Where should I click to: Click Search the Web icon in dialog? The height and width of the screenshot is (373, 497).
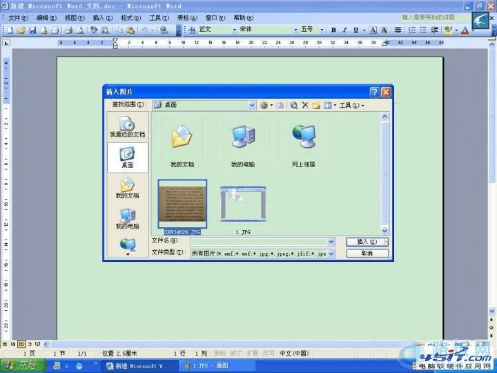pyautogui.click(x=294, y=105)
